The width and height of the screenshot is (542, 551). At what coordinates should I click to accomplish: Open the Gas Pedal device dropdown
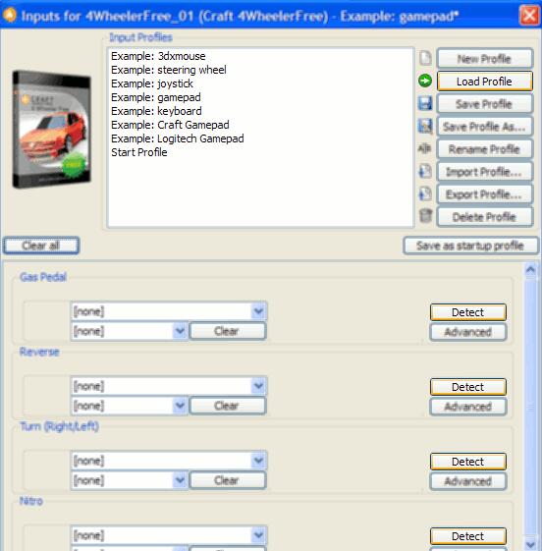pyautogui.click(x=169, y=311)
